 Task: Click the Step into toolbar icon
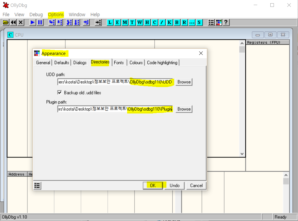click(52, 22)
